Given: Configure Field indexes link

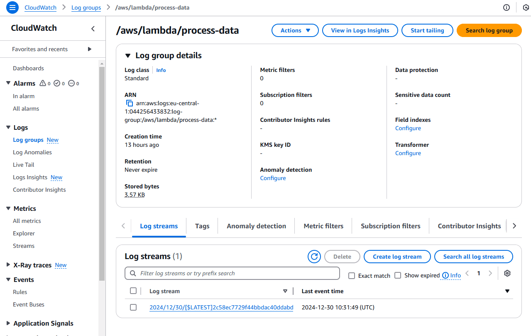Looking at the screenshot, I should [408, 128].
